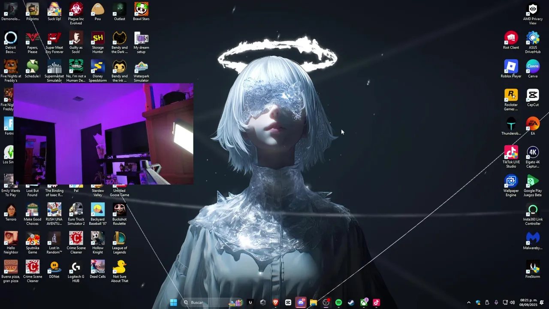The width and height of the screenshot is (549, 309).
Task: Open the Malwarebytes desktop shortcut
Action: coord(533,241)
